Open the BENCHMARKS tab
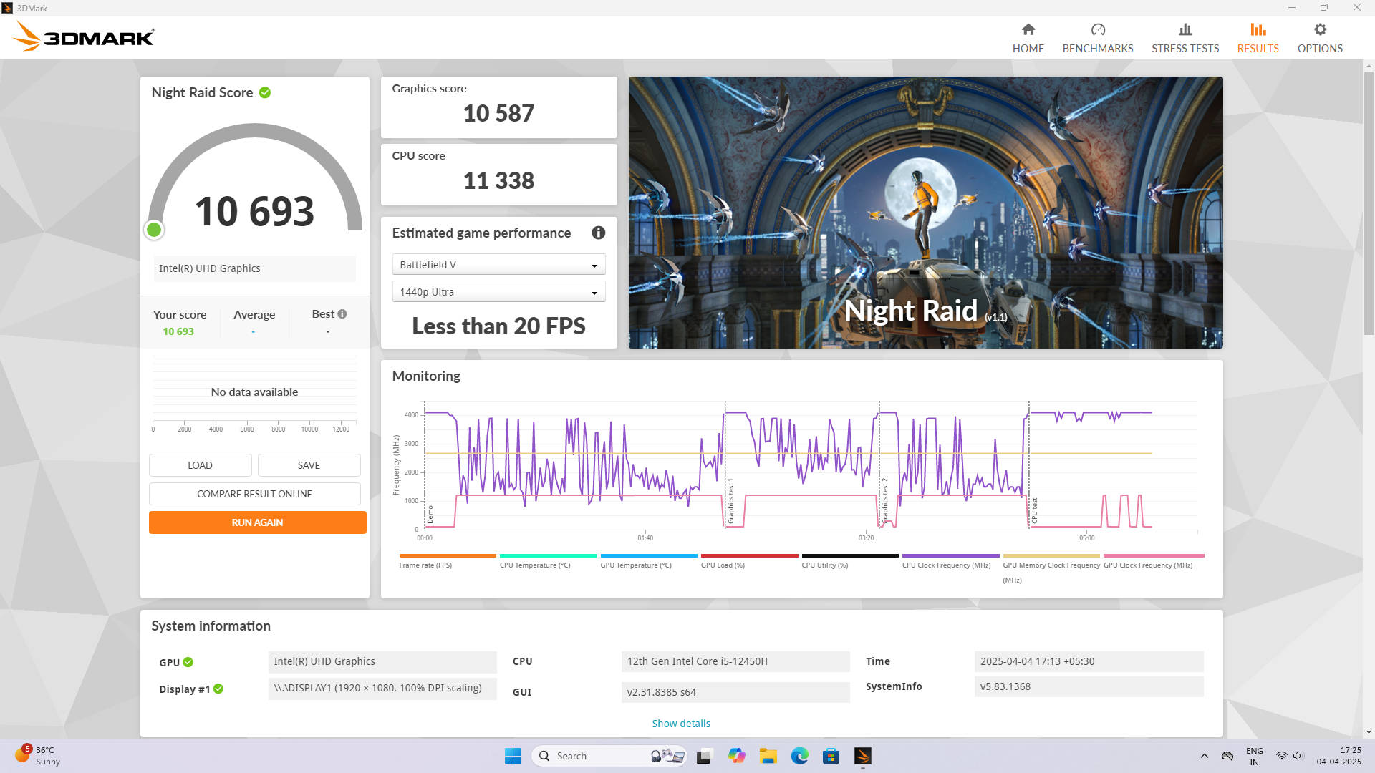 [1097, 39]
